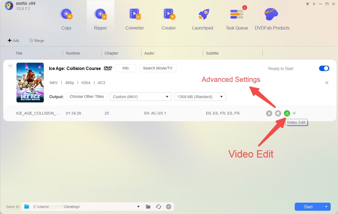Open the Save to path dropdown
Screen dimensions: 338x214
point(138,207)
